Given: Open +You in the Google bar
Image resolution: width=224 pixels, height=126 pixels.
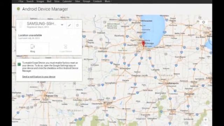Looking at the screenshot, I should coord(21,1).
